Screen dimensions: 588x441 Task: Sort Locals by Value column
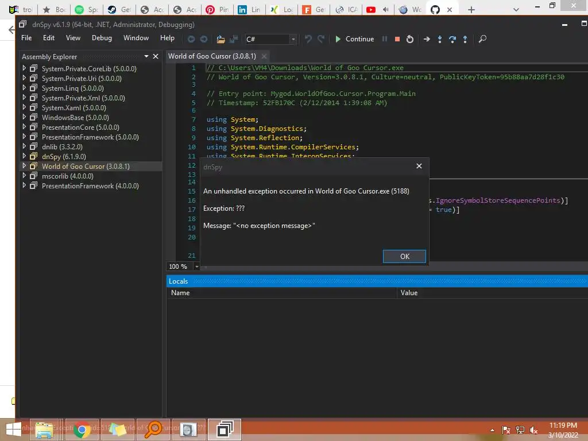click(x=492, y=293)
